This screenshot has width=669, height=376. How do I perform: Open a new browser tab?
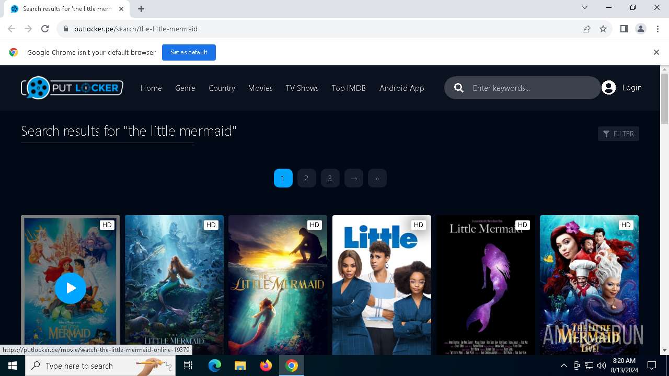pos(141,8)
